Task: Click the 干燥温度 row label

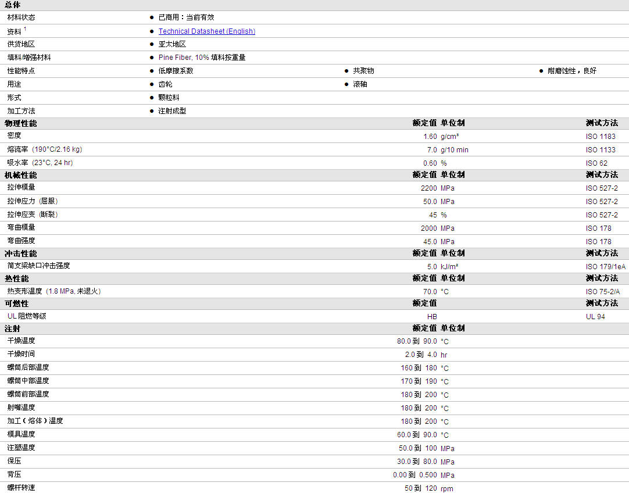Action: click(x=22, y=341)
